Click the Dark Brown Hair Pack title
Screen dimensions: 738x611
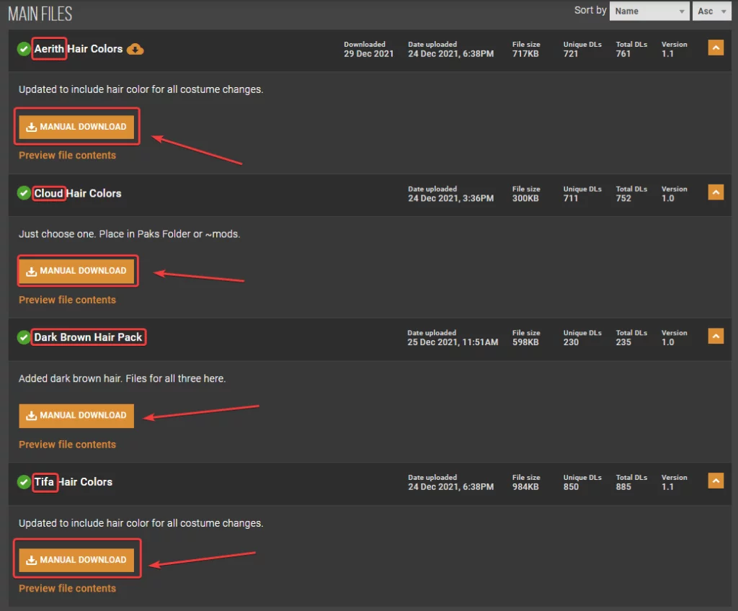88,337
